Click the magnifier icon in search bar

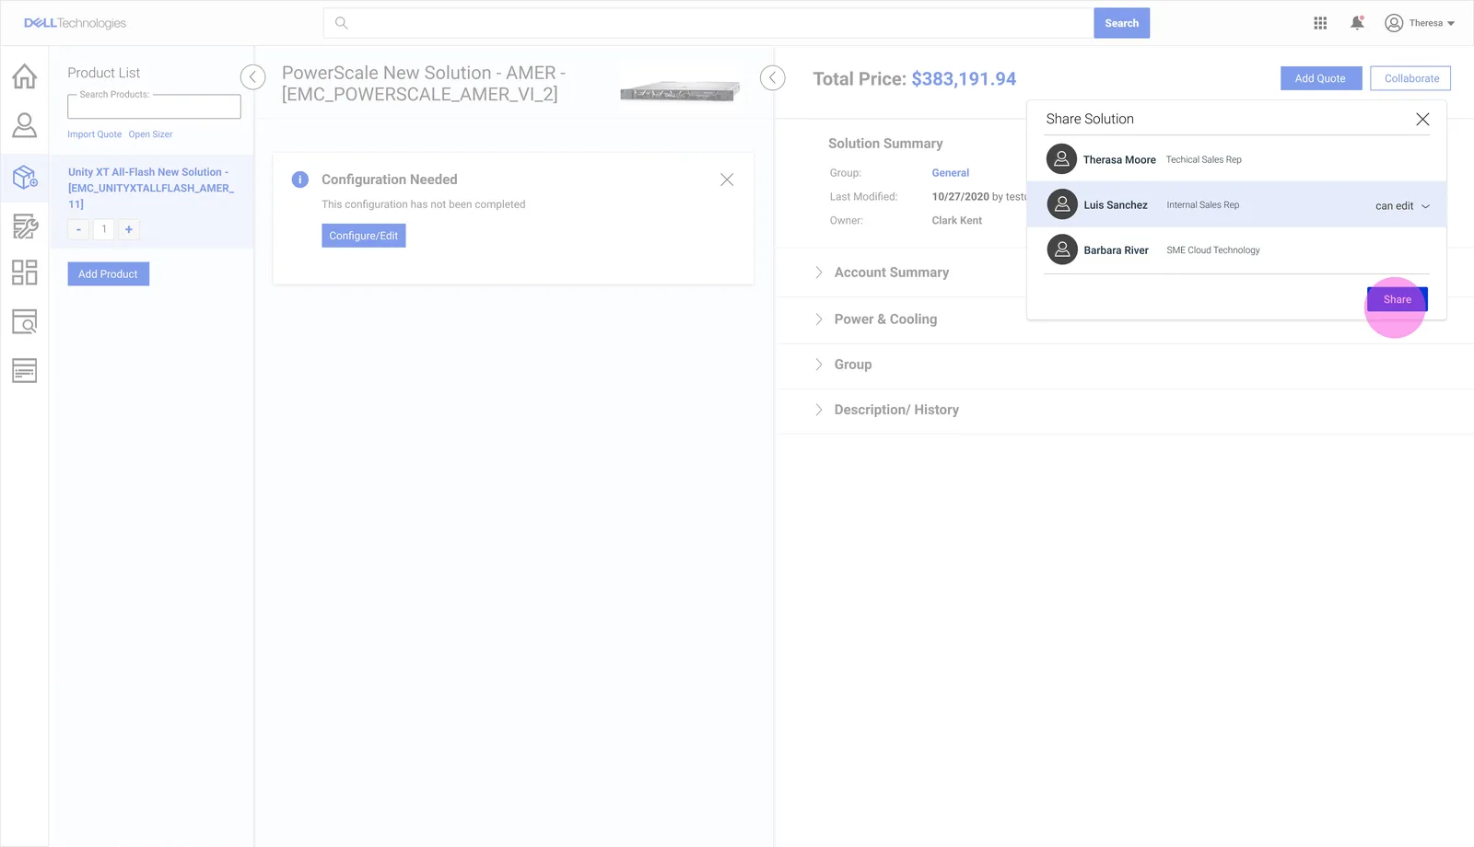[341, 23]
